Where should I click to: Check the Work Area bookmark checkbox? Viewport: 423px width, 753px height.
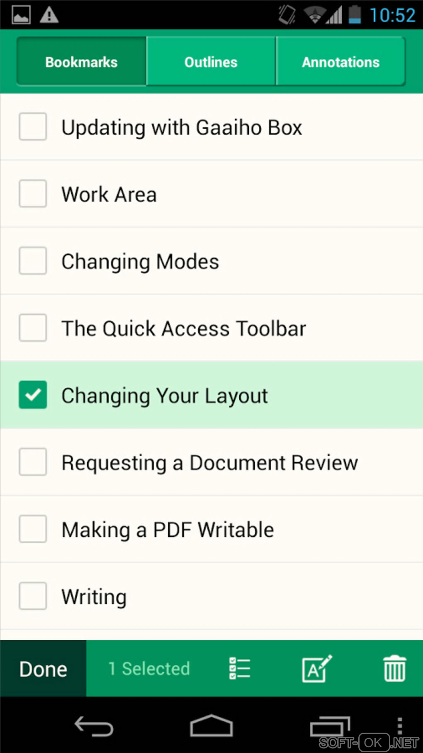(x=33, y=193)
